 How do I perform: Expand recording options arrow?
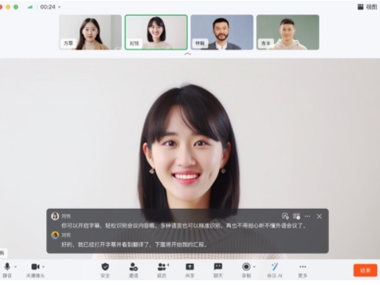pyautogui.click(x=254, y=267)
